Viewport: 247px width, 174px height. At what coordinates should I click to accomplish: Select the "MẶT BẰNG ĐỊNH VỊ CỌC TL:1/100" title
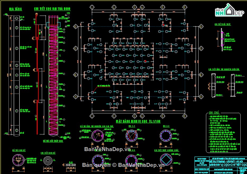[x=138, y=122]
